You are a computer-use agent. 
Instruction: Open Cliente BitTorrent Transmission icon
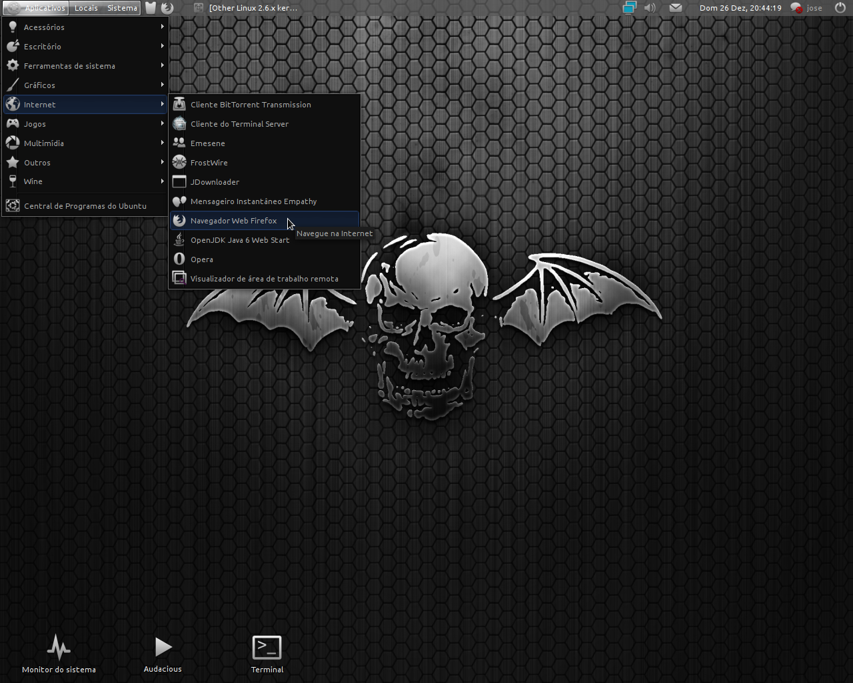point(179,105)
